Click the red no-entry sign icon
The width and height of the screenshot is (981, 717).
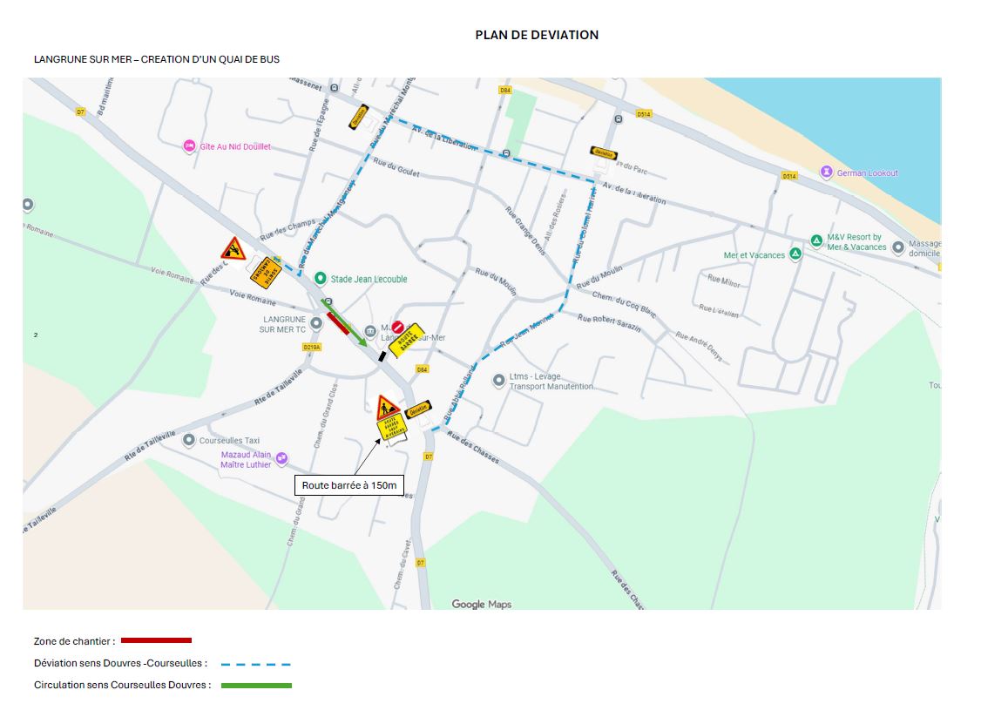pos(398,327)
